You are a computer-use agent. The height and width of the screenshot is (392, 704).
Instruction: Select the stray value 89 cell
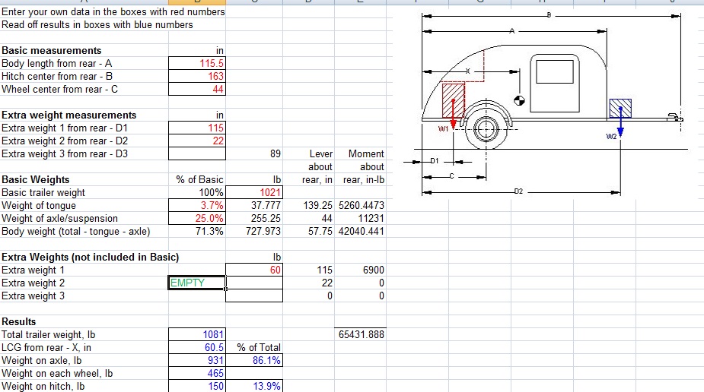(x=254, y=153)
